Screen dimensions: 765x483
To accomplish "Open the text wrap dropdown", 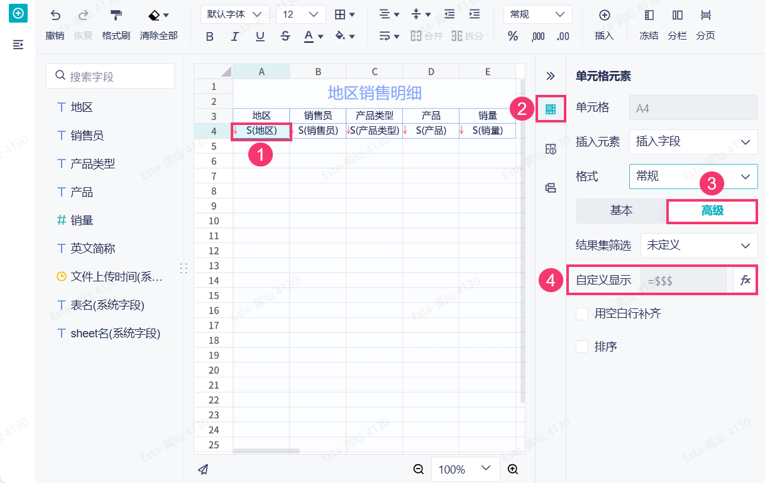I will pyautogui.click(x=389, y=36).
